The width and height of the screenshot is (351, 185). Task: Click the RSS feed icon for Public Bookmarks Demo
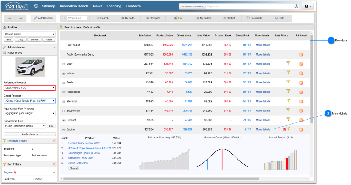pyautogui.click(x=301, y=55)
